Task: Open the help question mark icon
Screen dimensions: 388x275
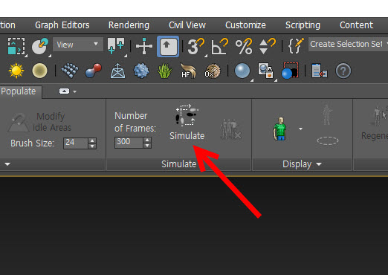Action: (x=343, y=71)
